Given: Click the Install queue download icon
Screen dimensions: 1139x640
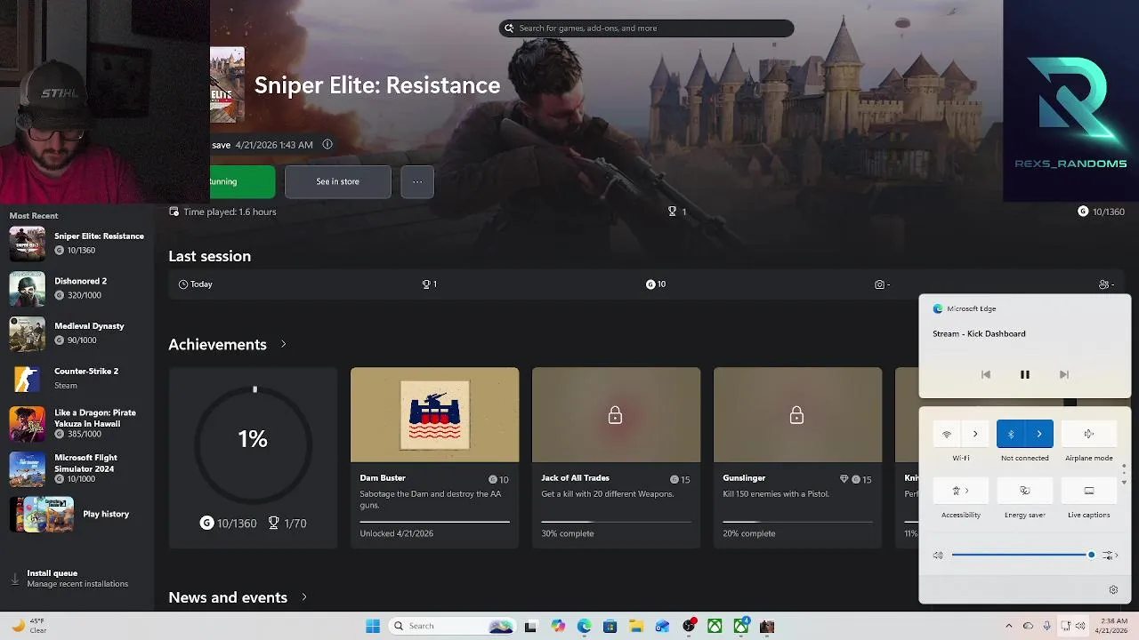Looking at the screenshot, I should (x=15, y=579).
